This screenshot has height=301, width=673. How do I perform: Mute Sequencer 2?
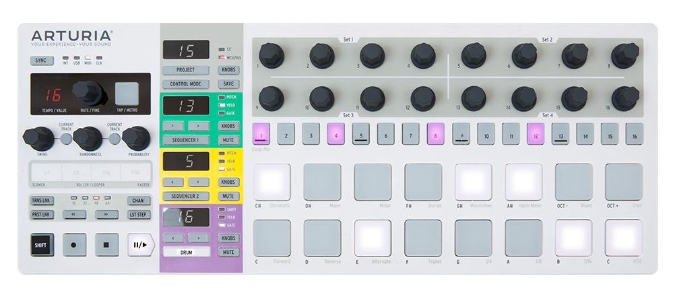pyautogui.click(x=229, y=197)
